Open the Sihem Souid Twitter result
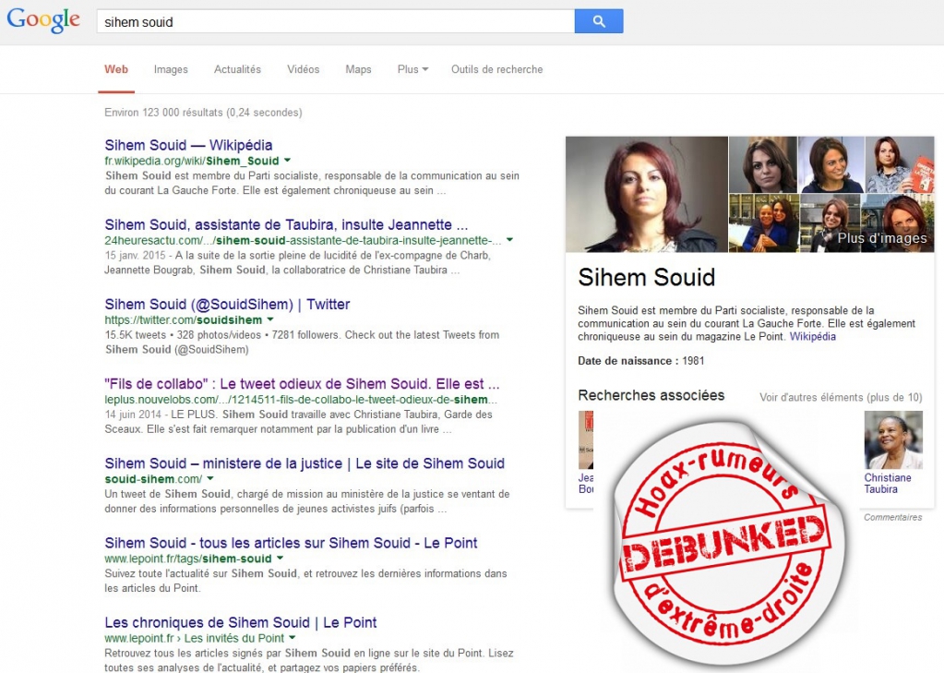The image size is (944, 673). 227,305
